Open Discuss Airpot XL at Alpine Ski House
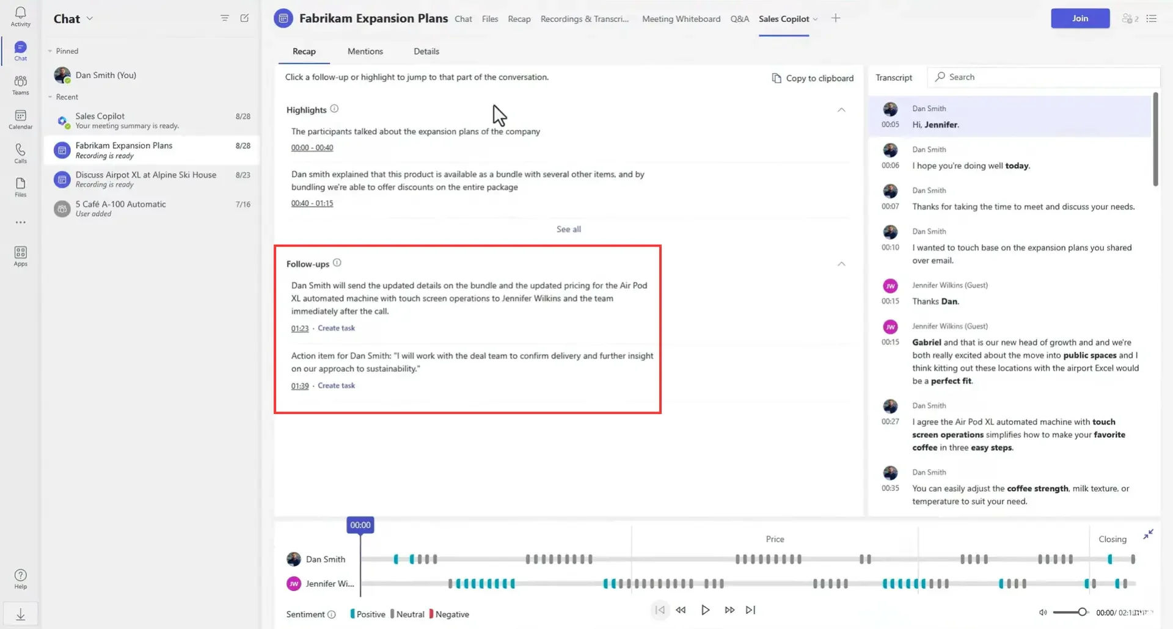Viewport: 1173px width, 629px height. (x=152, y=179)
